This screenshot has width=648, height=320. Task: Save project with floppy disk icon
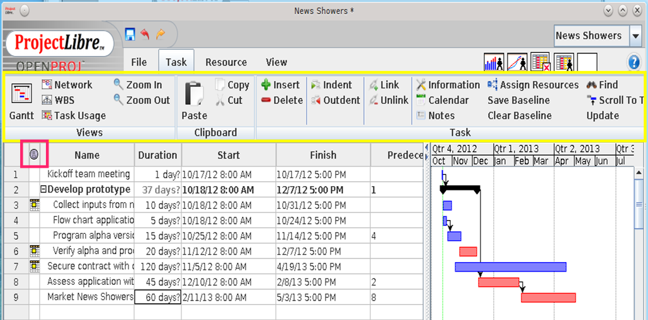130,35
